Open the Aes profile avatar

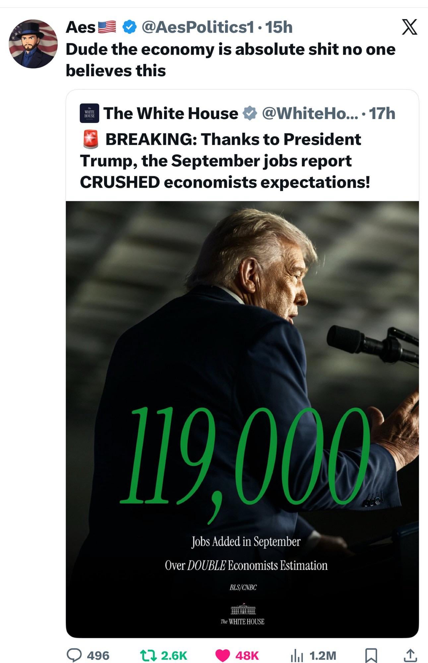coord(33,44)
